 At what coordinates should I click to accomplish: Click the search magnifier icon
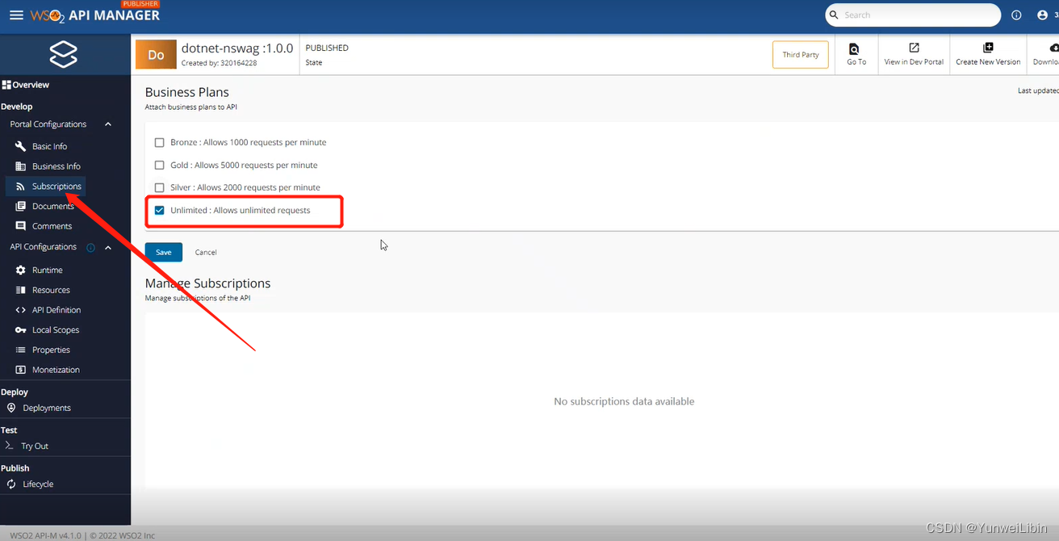pyautogui.click(x=834, y=15)
